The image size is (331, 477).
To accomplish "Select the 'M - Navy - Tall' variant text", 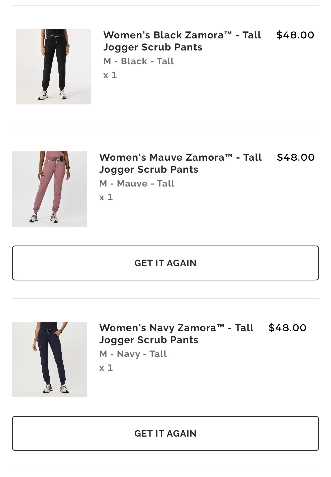I will click(133, 354).
